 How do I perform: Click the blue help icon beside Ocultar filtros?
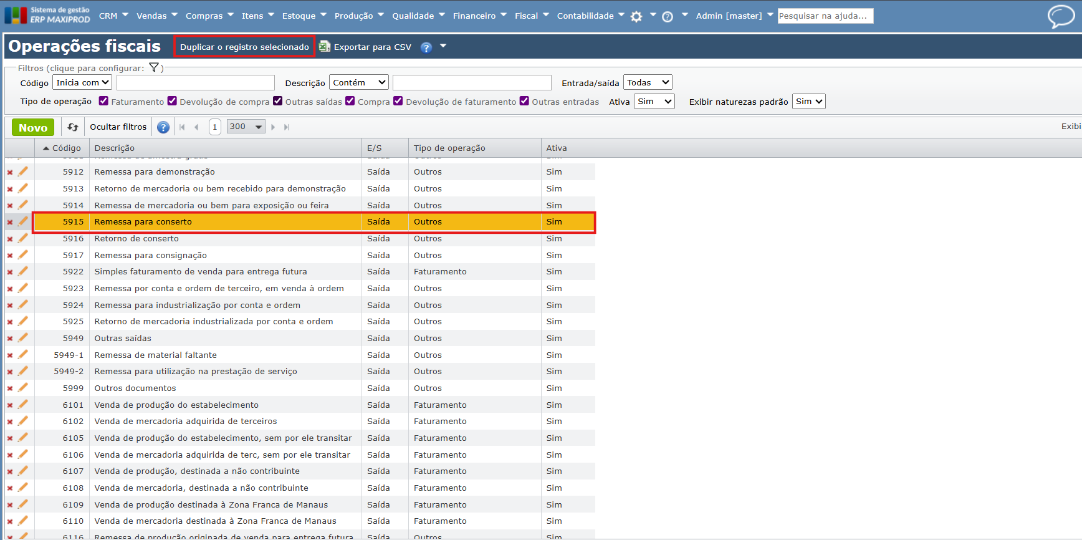(x=163, y=127)
